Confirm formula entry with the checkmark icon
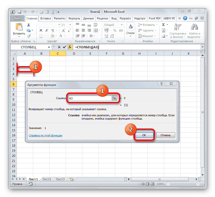 pos(65,47)
